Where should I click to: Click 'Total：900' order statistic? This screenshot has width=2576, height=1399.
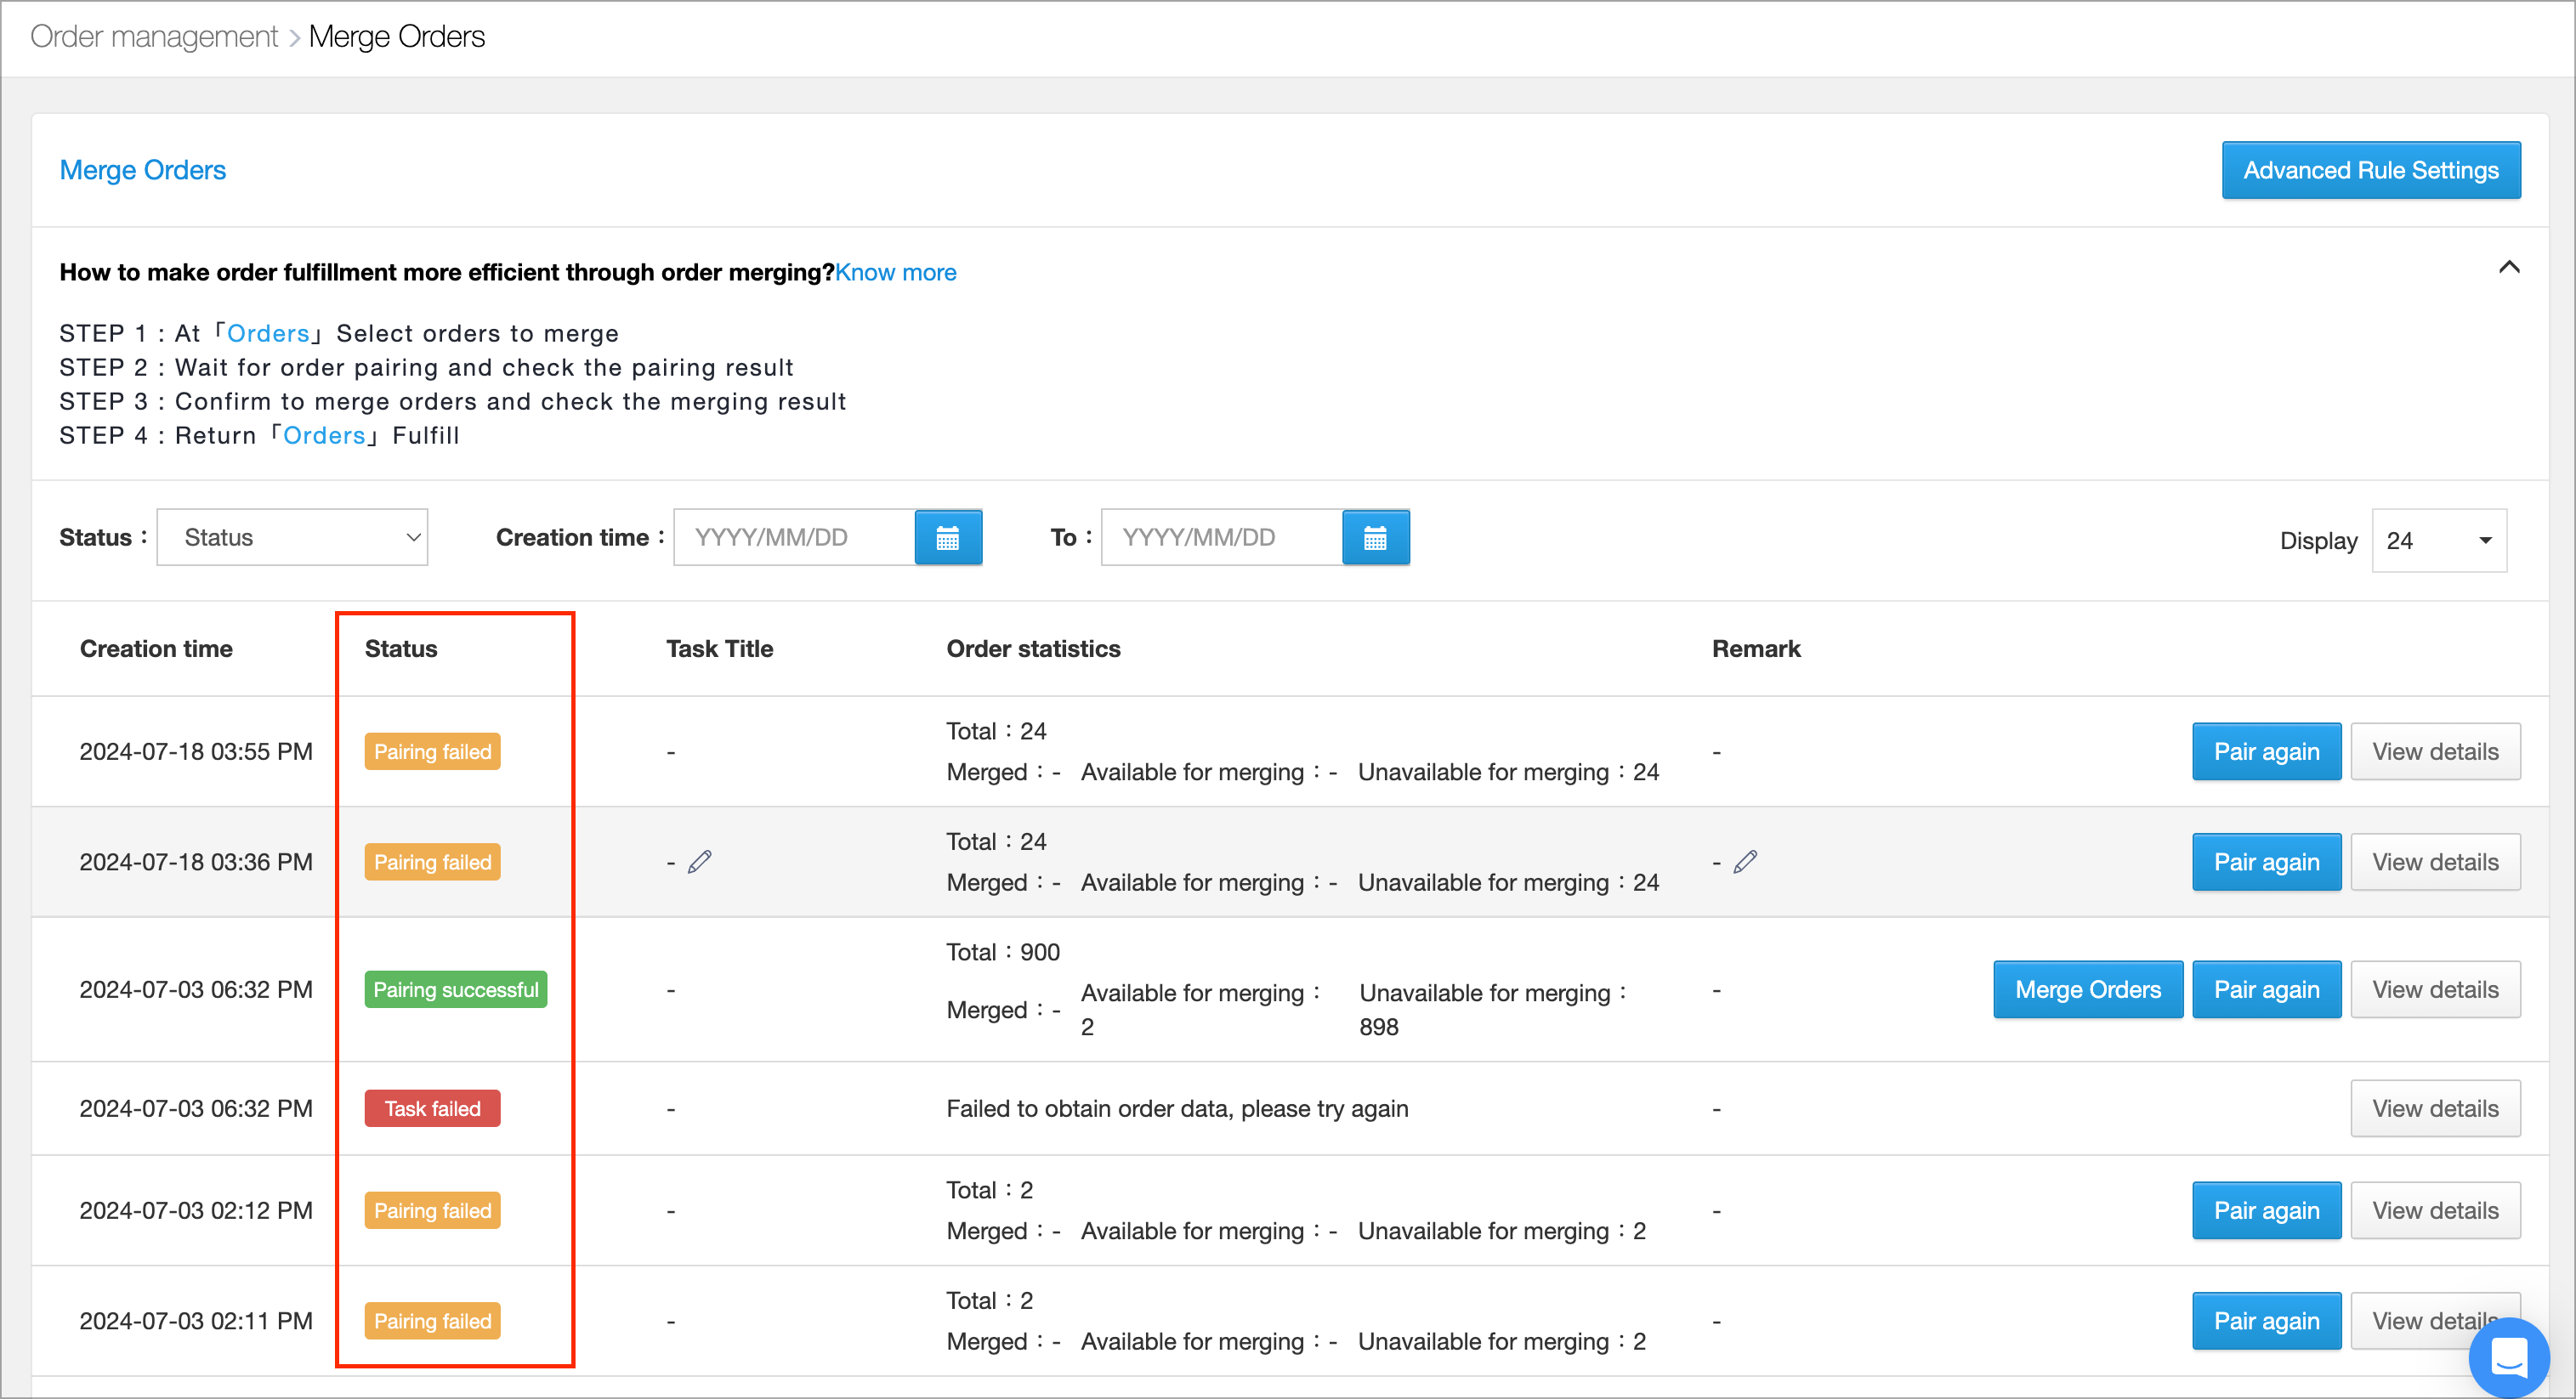click(x=1003, y=951)
